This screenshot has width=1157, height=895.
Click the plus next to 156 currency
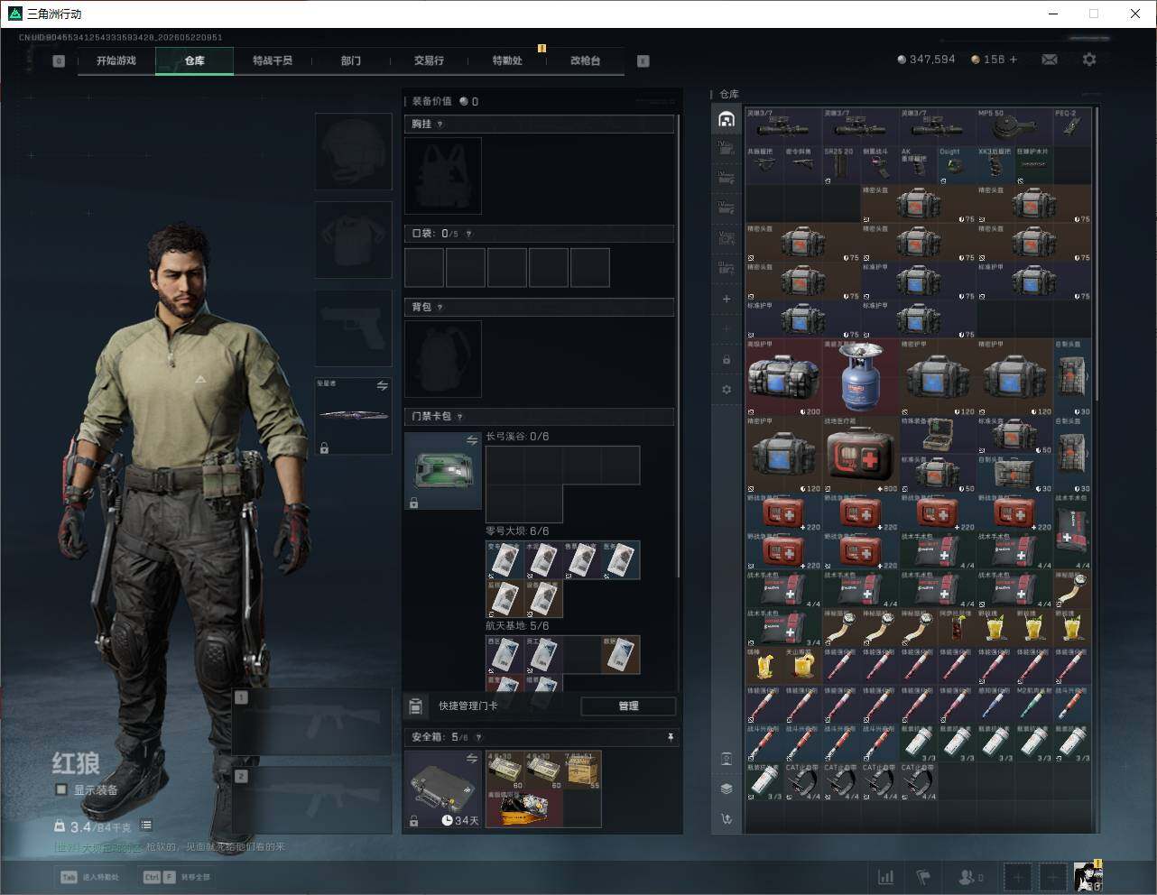coord(1014,60)
